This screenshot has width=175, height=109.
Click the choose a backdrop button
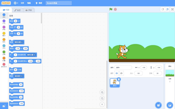tap(170, 105)
